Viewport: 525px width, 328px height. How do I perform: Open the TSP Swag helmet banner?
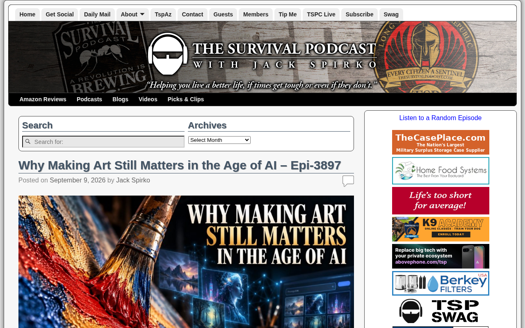pyautogui.click(x=441, y=311)
